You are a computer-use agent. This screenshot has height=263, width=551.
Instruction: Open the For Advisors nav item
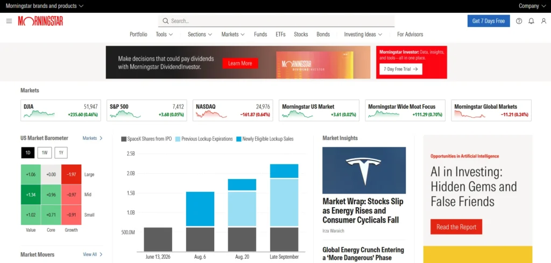pos(410,34)
